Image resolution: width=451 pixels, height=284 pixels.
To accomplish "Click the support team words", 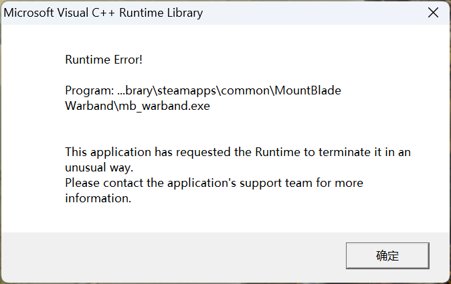I will (276, 183).
